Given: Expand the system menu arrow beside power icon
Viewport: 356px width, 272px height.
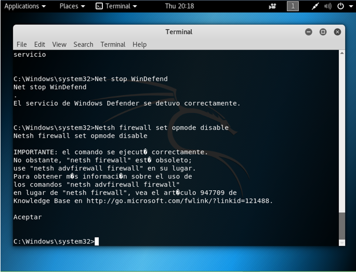Looking at the screenshot, I should (x=351, y=6).
